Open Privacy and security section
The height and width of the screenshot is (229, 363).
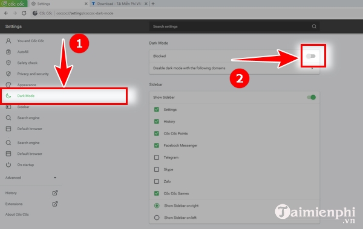tap(33, 74)
